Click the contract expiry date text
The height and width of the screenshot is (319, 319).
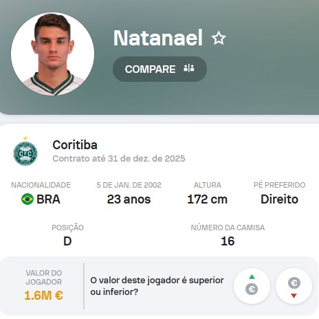pyautogui.click(x=119, y=159)
